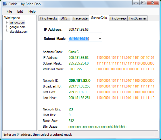Click the Broadcast ID label
Viewport: 161px width, 140px height.
pyautogui.click(x=52, y=86)
